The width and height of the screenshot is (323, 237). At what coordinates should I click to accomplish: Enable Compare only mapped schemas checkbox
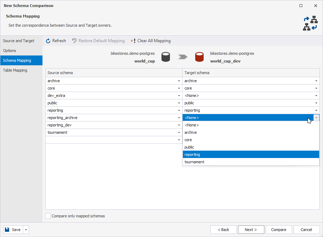48,216
